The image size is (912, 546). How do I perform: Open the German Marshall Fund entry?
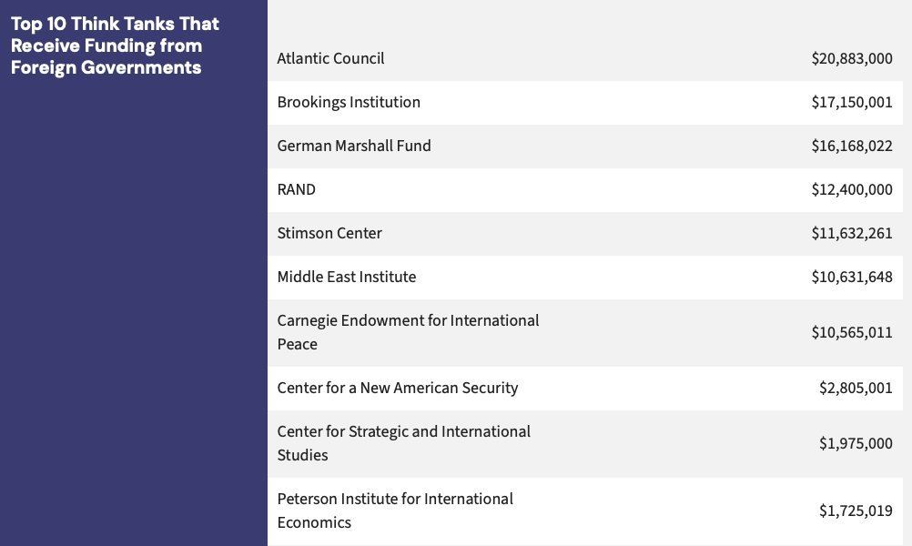coord(354,146)
